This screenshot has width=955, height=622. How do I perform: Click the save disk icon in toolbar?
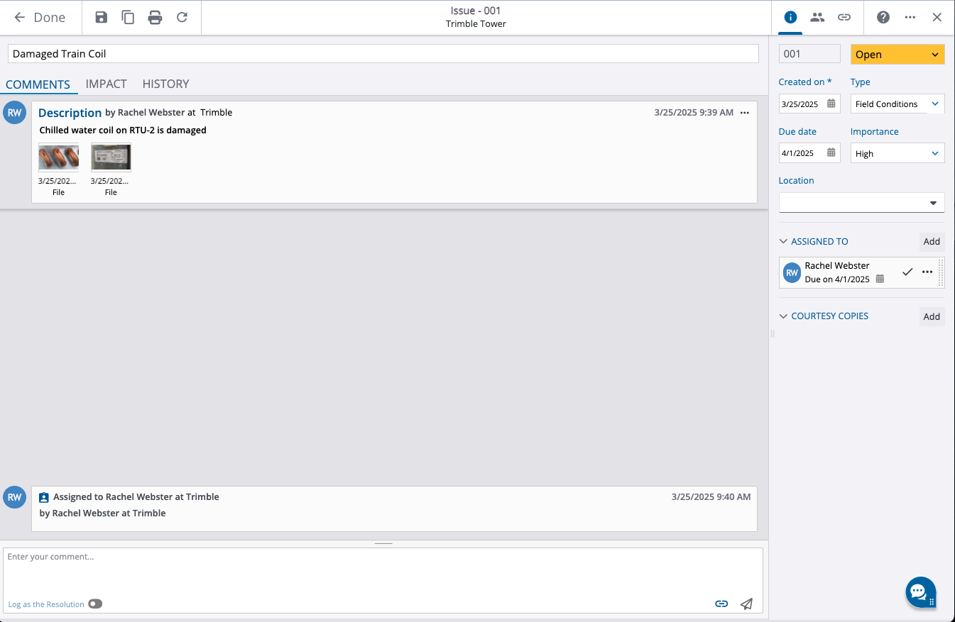102,18
